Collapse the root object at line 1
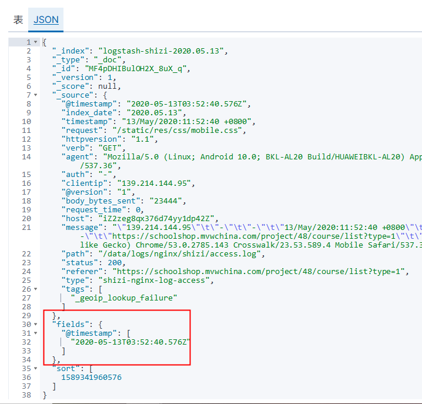This screenshot has width=422, height=404. [x=36, y=42]
